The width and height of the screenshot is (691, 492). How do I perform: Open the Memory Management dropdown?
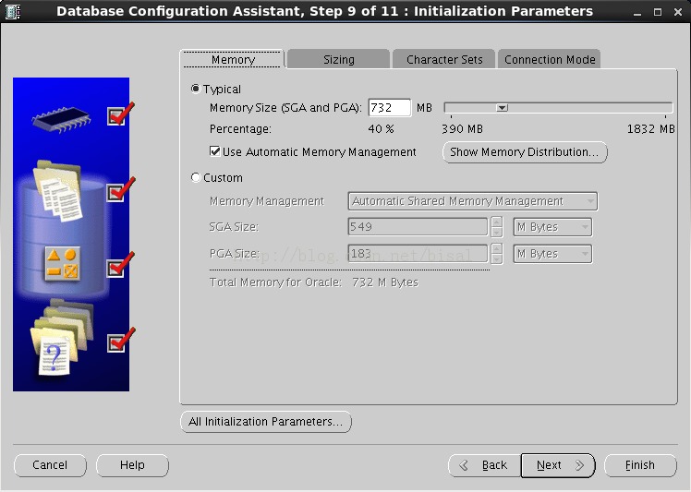[473, 201]
